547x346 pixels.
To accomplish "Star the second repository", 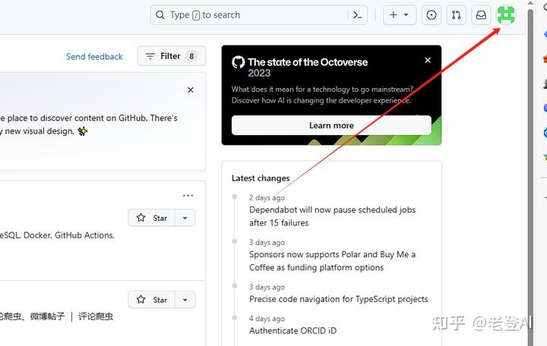I will pyautogui.click(x=151, y=300).
